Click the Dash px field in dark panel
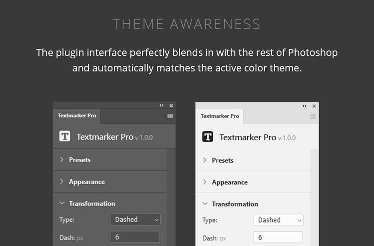The height and width of the screenshot is (246, 374). pyautogui.click(x=135, y=237)
